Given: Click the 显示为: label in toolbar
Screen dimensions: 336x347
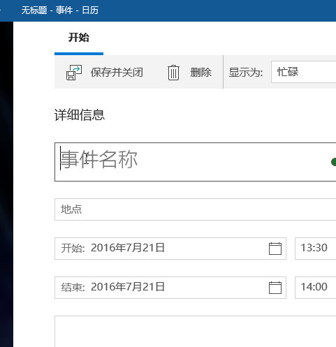Looking at the screenshot, I should pyautogui.click(x=246, y=73).
